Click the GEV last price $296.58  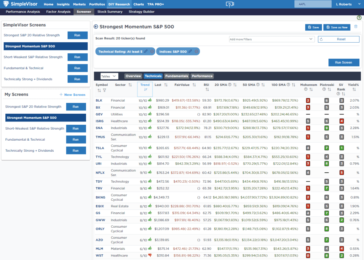tap(163, 114)
